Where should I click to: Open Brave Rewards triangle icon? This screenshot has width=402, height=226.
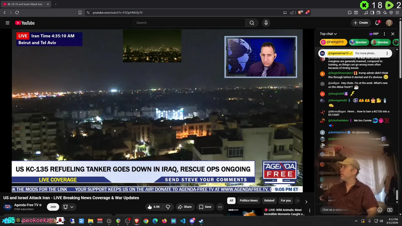coord(307,13)
